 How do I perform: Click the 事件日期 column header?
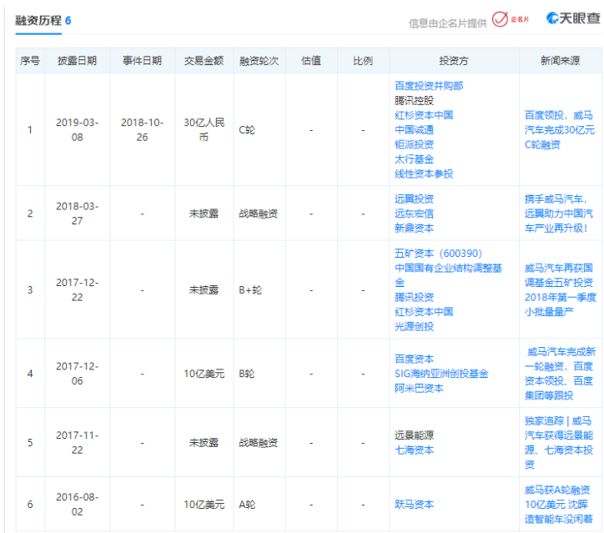click(142, 60)
